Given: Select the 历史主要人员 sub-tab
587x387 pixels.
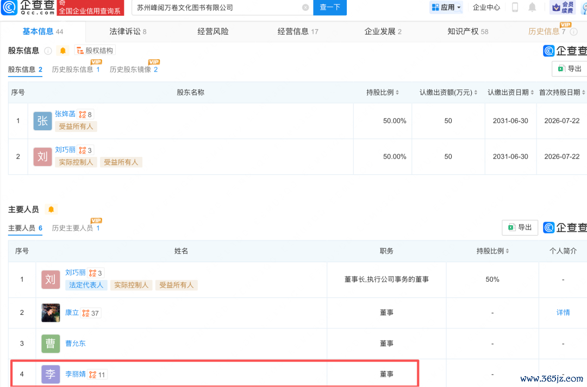Looking at the screenshot, I should click(76, 228).
